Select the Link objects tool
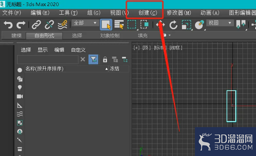This screenshot has width=256, height=156. tap(36, 25)
